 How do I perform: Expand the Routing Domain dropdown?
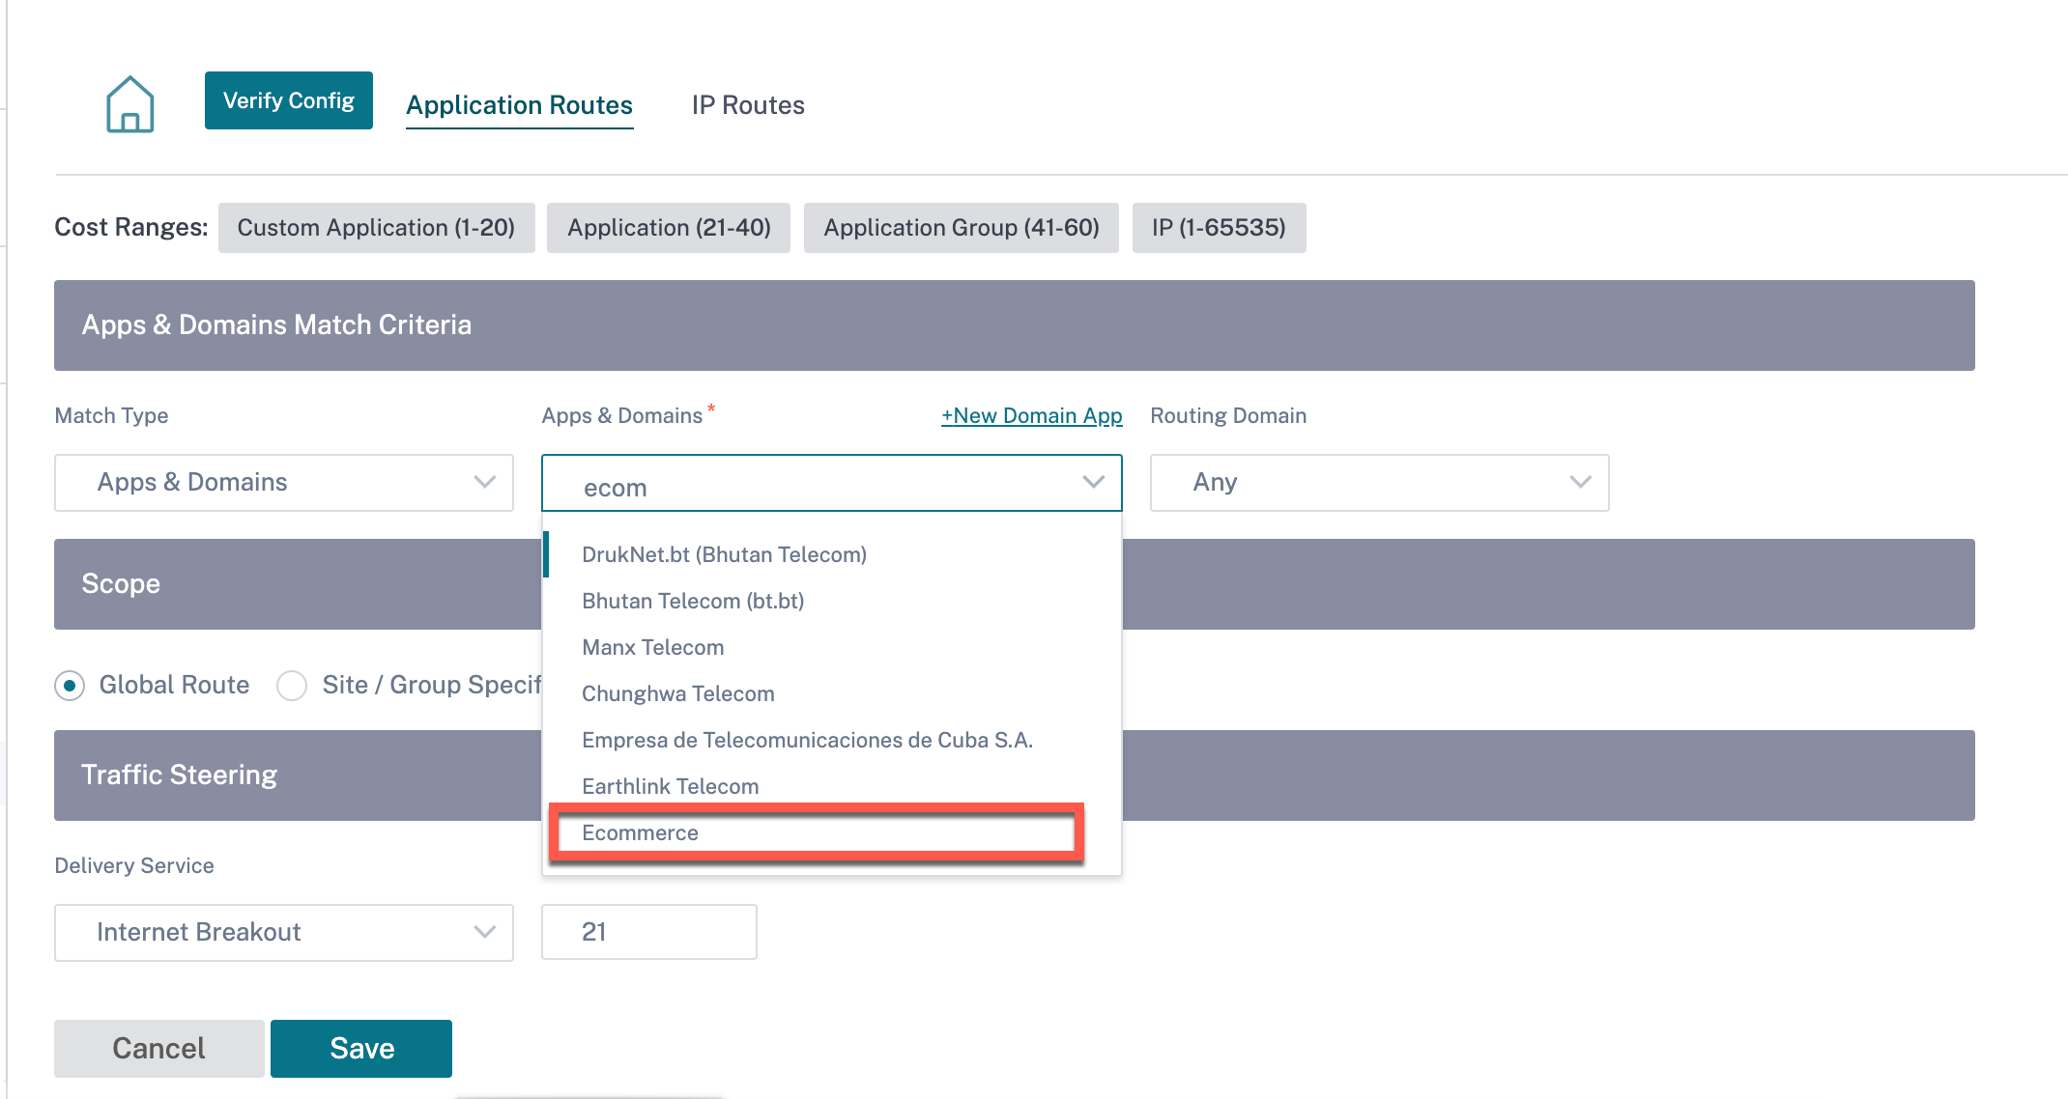[1379, 483]
